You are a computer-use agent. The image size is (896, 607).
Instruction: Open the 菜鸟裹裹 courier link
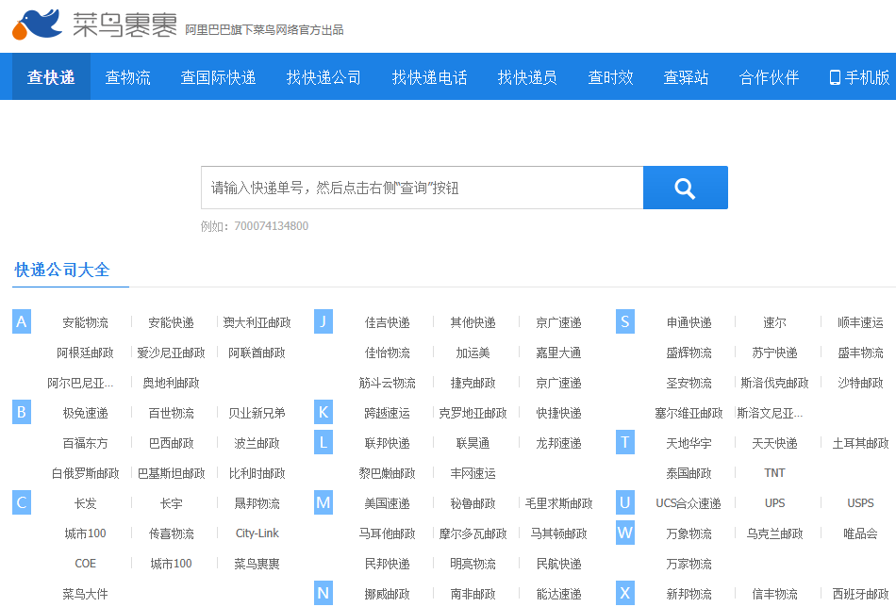(257, 564)
